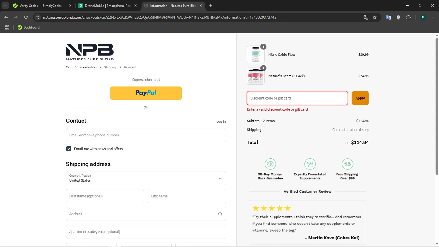
Task: Click the Shipping breadcrumb step
Action: click(110, 67)
